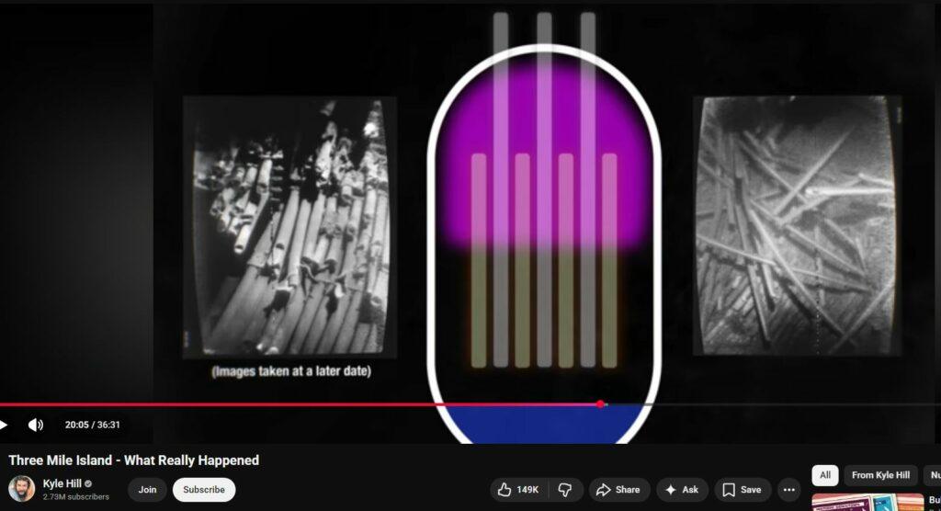
Task: Dislike the video with thumbs-down icon
Action: pyautogui.click(x=566, y=490)
